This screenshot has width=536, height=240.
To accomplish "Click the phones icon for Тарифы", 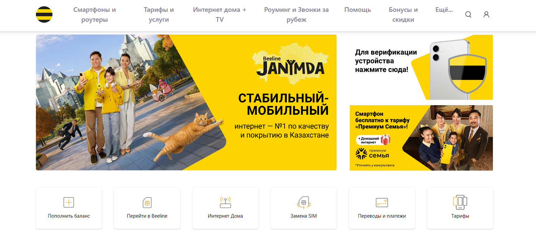I will [460, 202].
